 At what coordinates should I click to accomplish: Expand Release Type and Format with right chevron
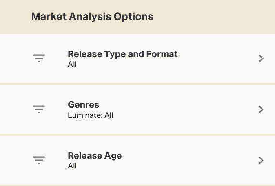[x=261, y=58]
